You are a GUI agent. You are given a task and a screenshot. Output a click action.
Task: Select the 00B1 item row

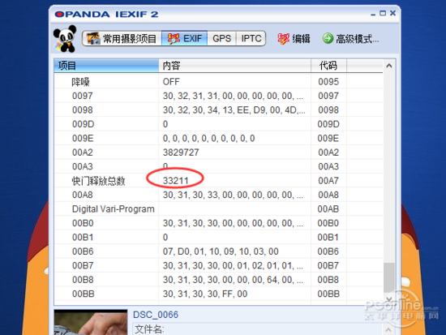(x=218, y=237)
